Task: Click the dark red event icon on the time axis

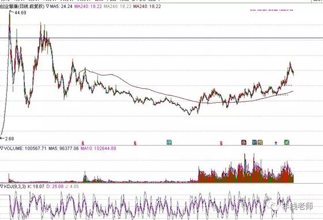Action: [243, 142]
